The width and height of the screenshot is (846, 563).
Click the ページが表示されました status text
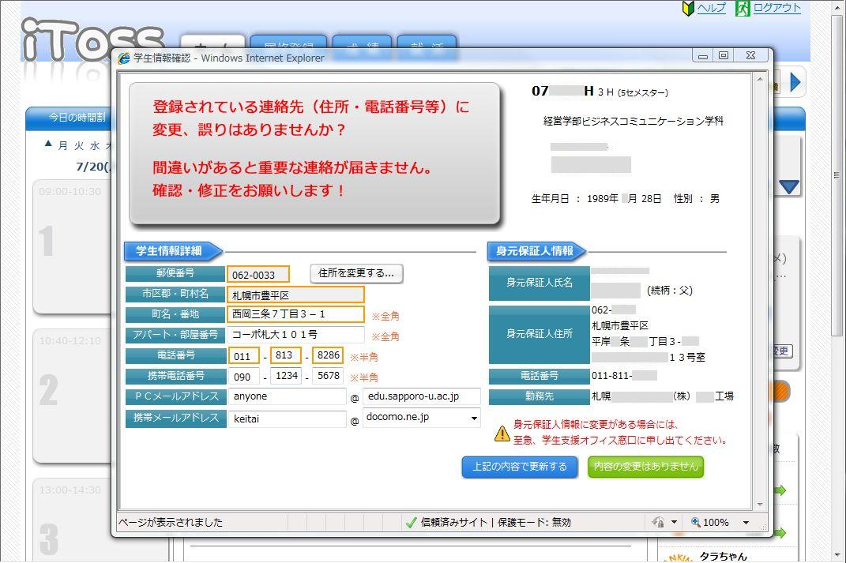point(171,522)
